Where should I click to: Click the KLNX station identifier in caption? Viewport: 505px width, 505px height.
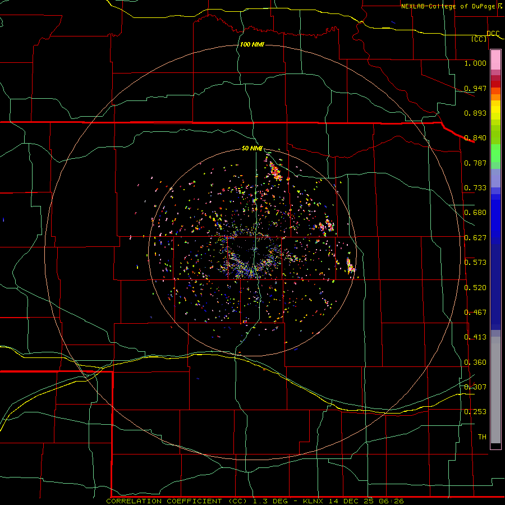pos(314,501)
